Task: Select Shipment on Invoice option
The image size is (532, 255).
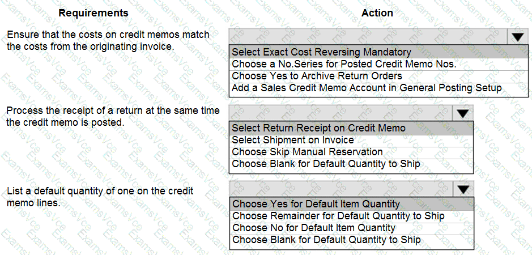Action: [x=292, y=140]
